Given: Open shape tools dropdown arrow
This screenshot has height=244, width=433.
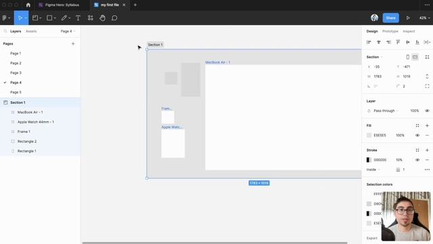Looking at the screenshot, I should coord(55,18).
